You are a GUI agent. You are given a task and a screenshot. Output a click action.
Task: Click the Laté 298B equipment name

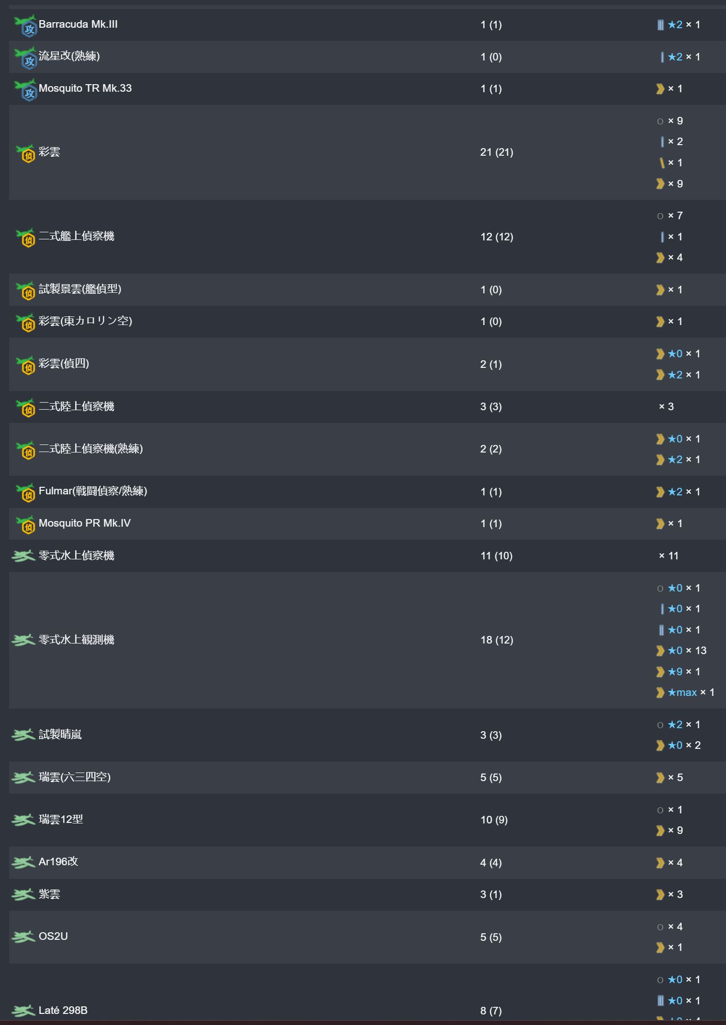tap(63, 1010)
